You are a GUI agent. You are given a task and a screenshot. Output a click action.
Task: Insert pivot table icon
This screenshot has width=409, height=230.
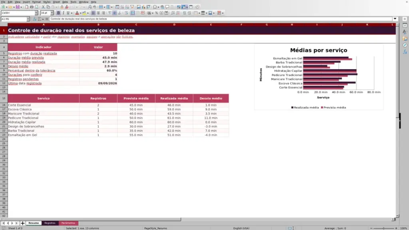click(x=148, y=7)
